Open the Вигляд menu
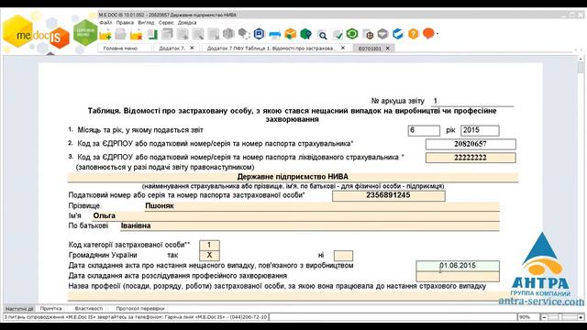 point(146,23)
